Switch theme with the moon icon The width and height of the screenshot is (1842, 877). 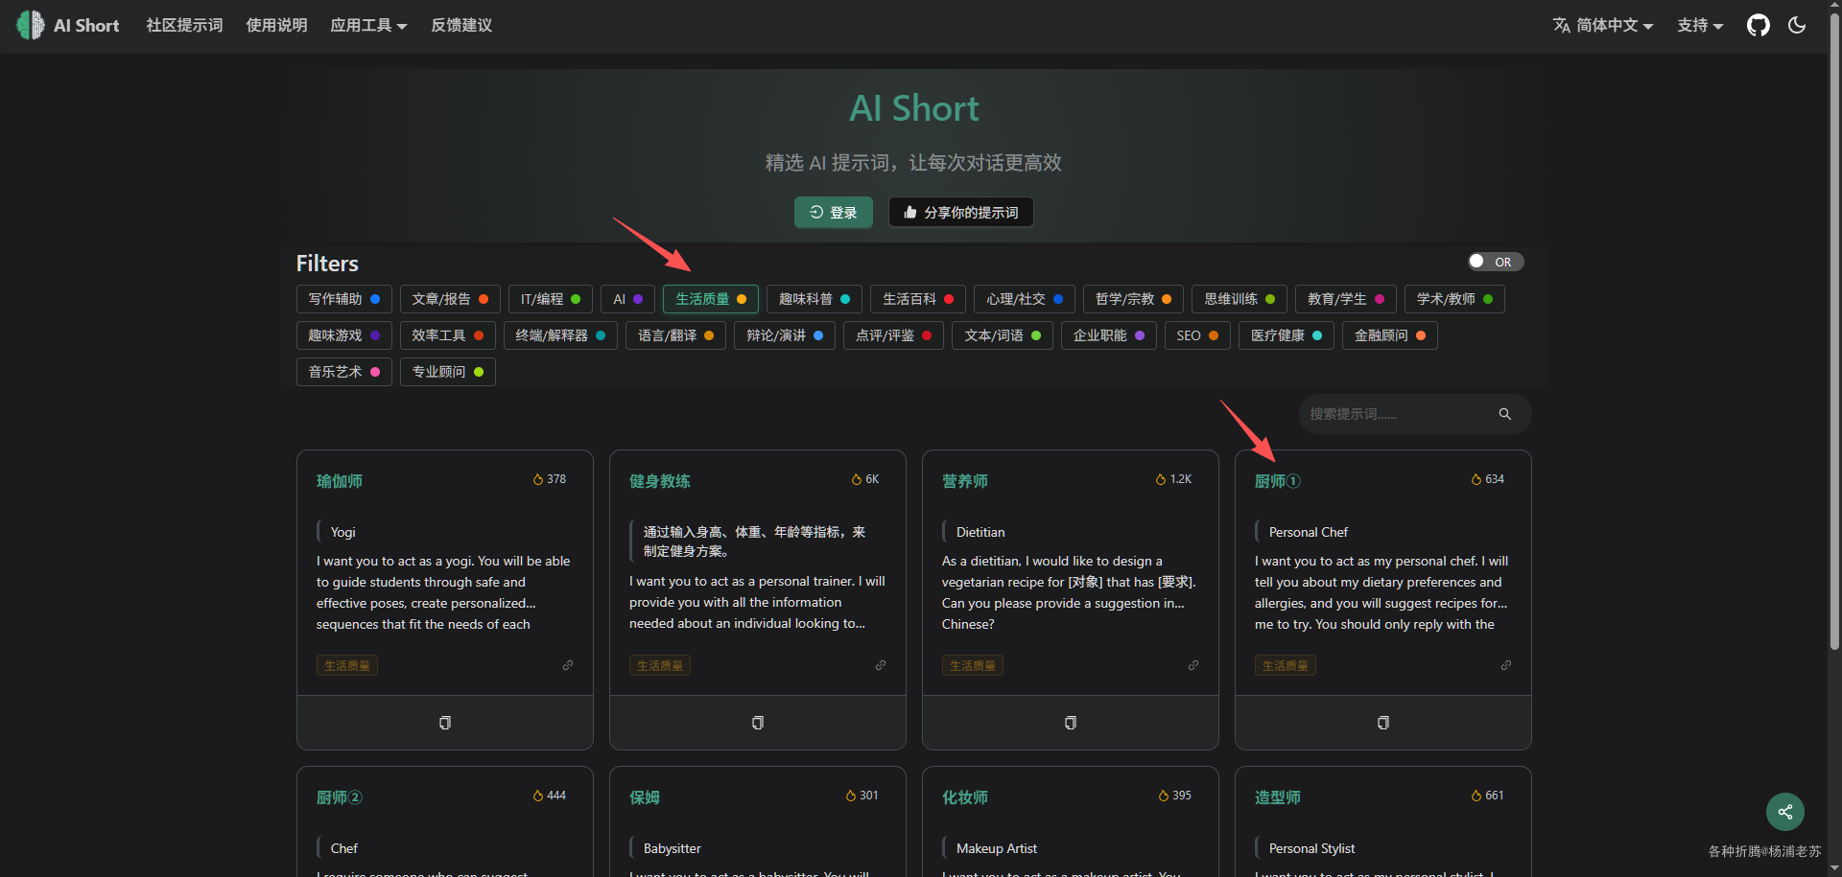click(x=1797, y=25)
